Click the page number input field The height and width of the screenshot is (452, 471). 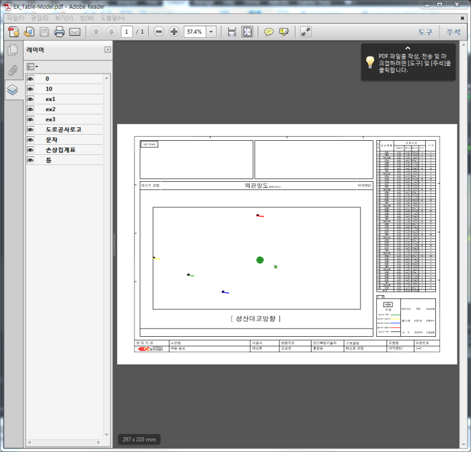coord(126,32)
